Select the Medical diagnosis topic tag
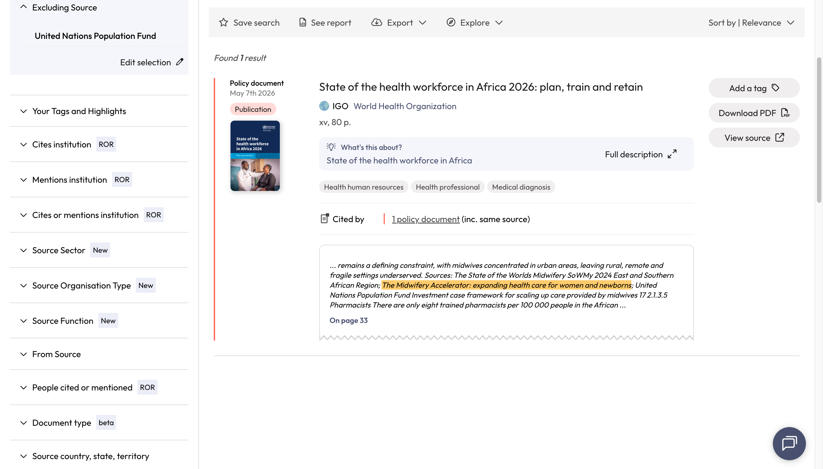Image resolution: width=823 pixels, height=469 pixels. (x=521, y=187)
